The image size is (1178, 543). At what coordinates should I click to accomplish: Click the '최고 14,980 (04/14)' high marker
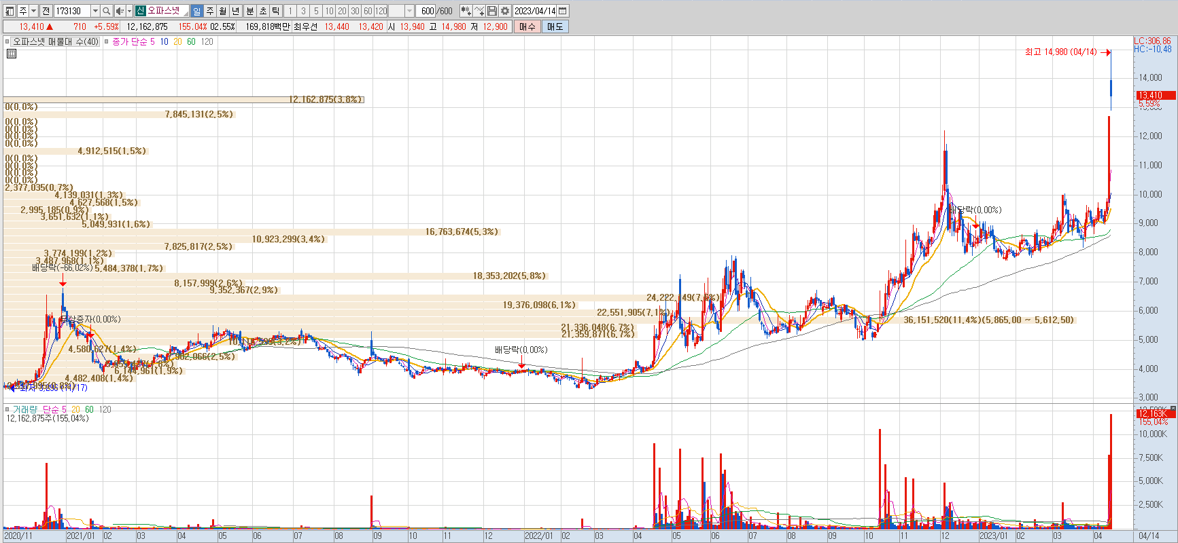[x=1061, y=52]
